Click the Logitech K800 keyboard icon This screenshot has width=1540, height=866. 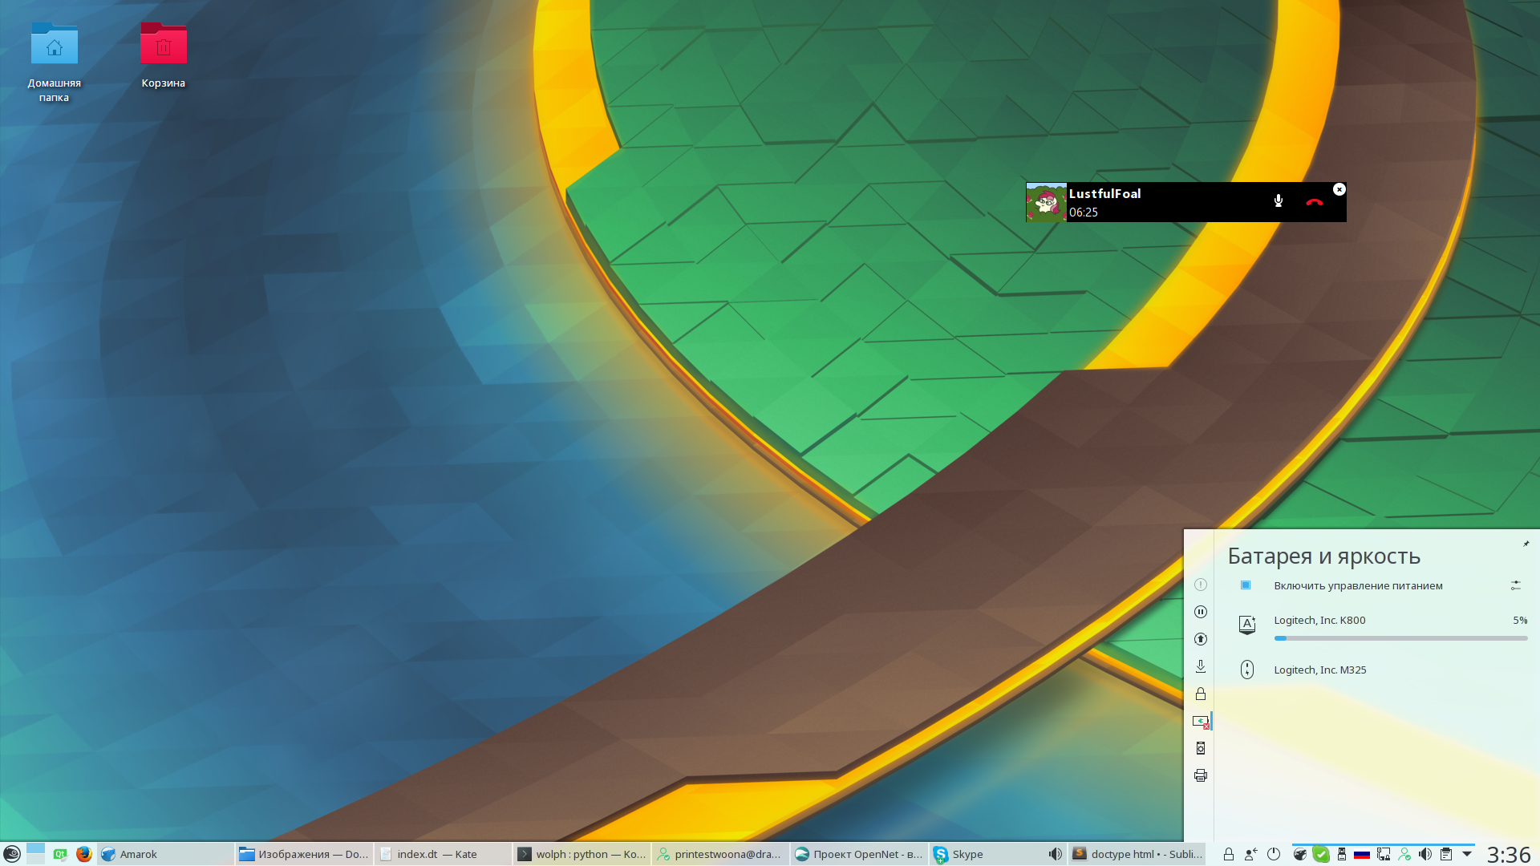coord(1247,625)
